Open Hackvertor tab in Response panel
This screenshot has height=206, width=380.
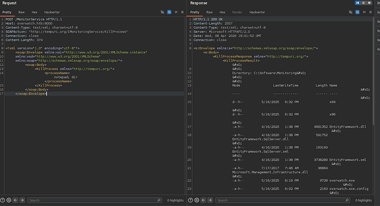click(257, 12)
